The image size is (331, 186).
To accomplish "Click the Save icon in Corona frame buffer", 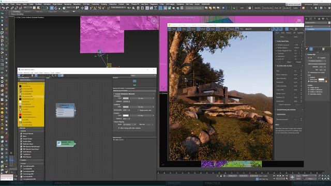I will click(x=170, y=29).
